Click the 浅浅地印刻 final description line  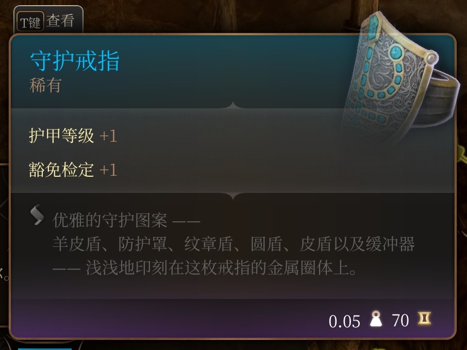click(204, 268)
